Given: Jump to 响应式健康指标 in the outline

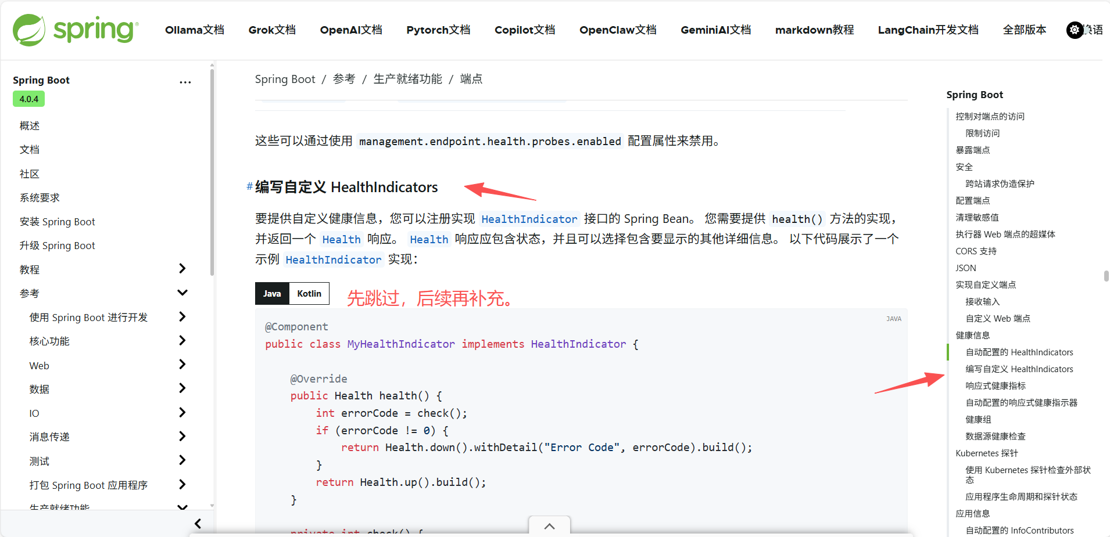Looking at the screenshot, I should (x=996, y=386).
